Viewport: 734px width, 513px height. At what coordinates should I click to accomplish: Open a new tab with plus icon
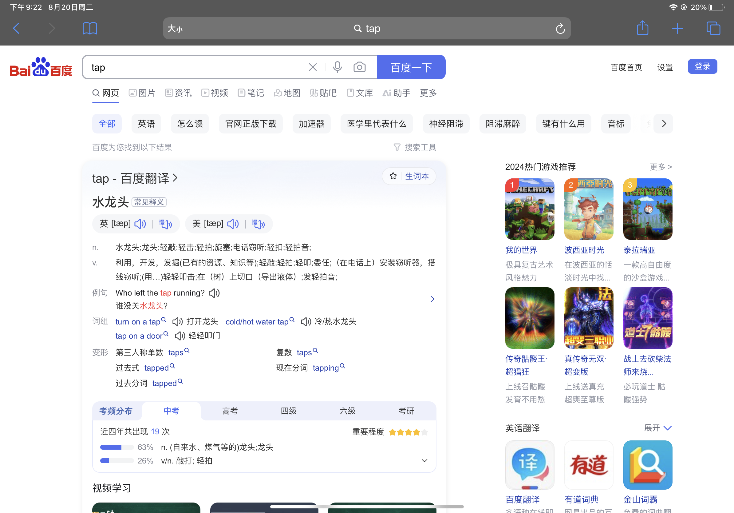677,29
